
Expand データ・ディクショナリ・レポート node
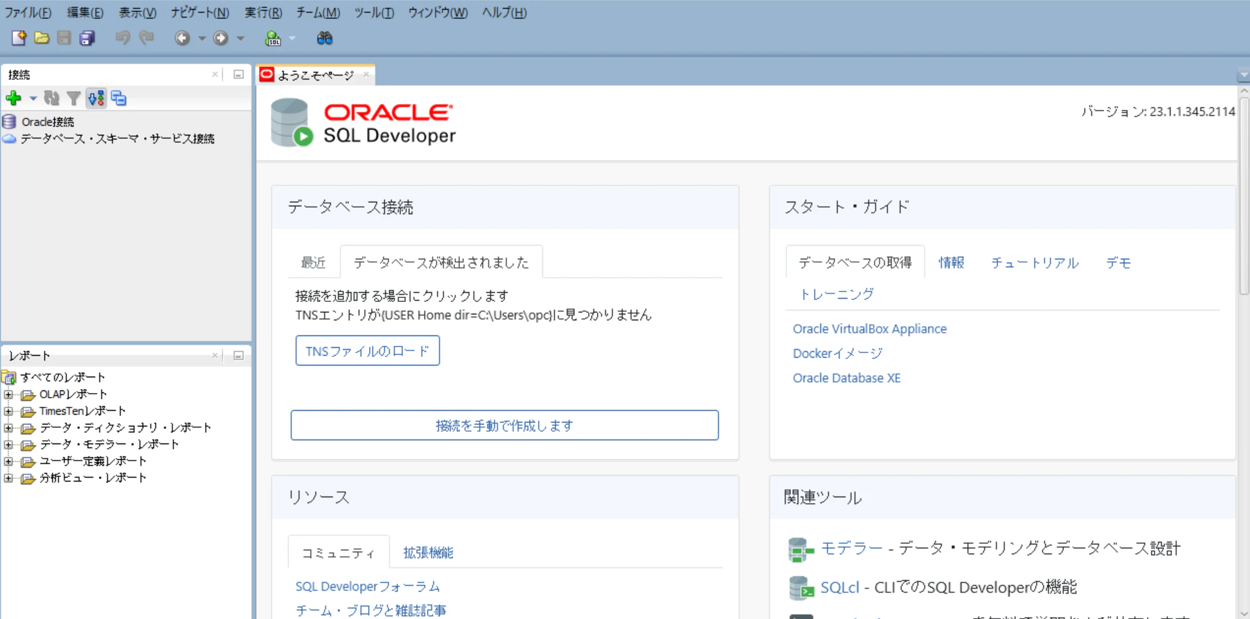coord(9,428)
